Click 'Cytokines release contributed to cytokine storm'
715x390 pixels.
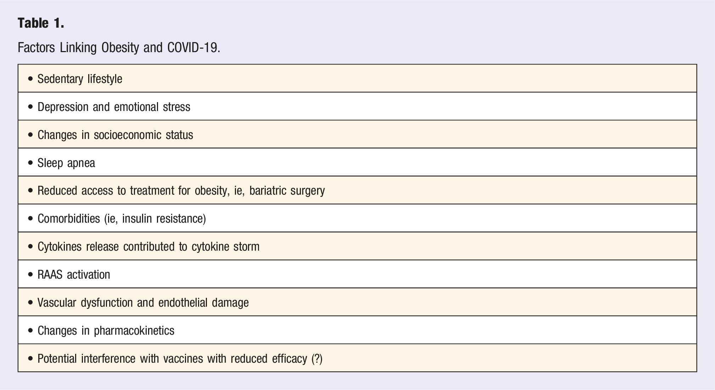148,246
